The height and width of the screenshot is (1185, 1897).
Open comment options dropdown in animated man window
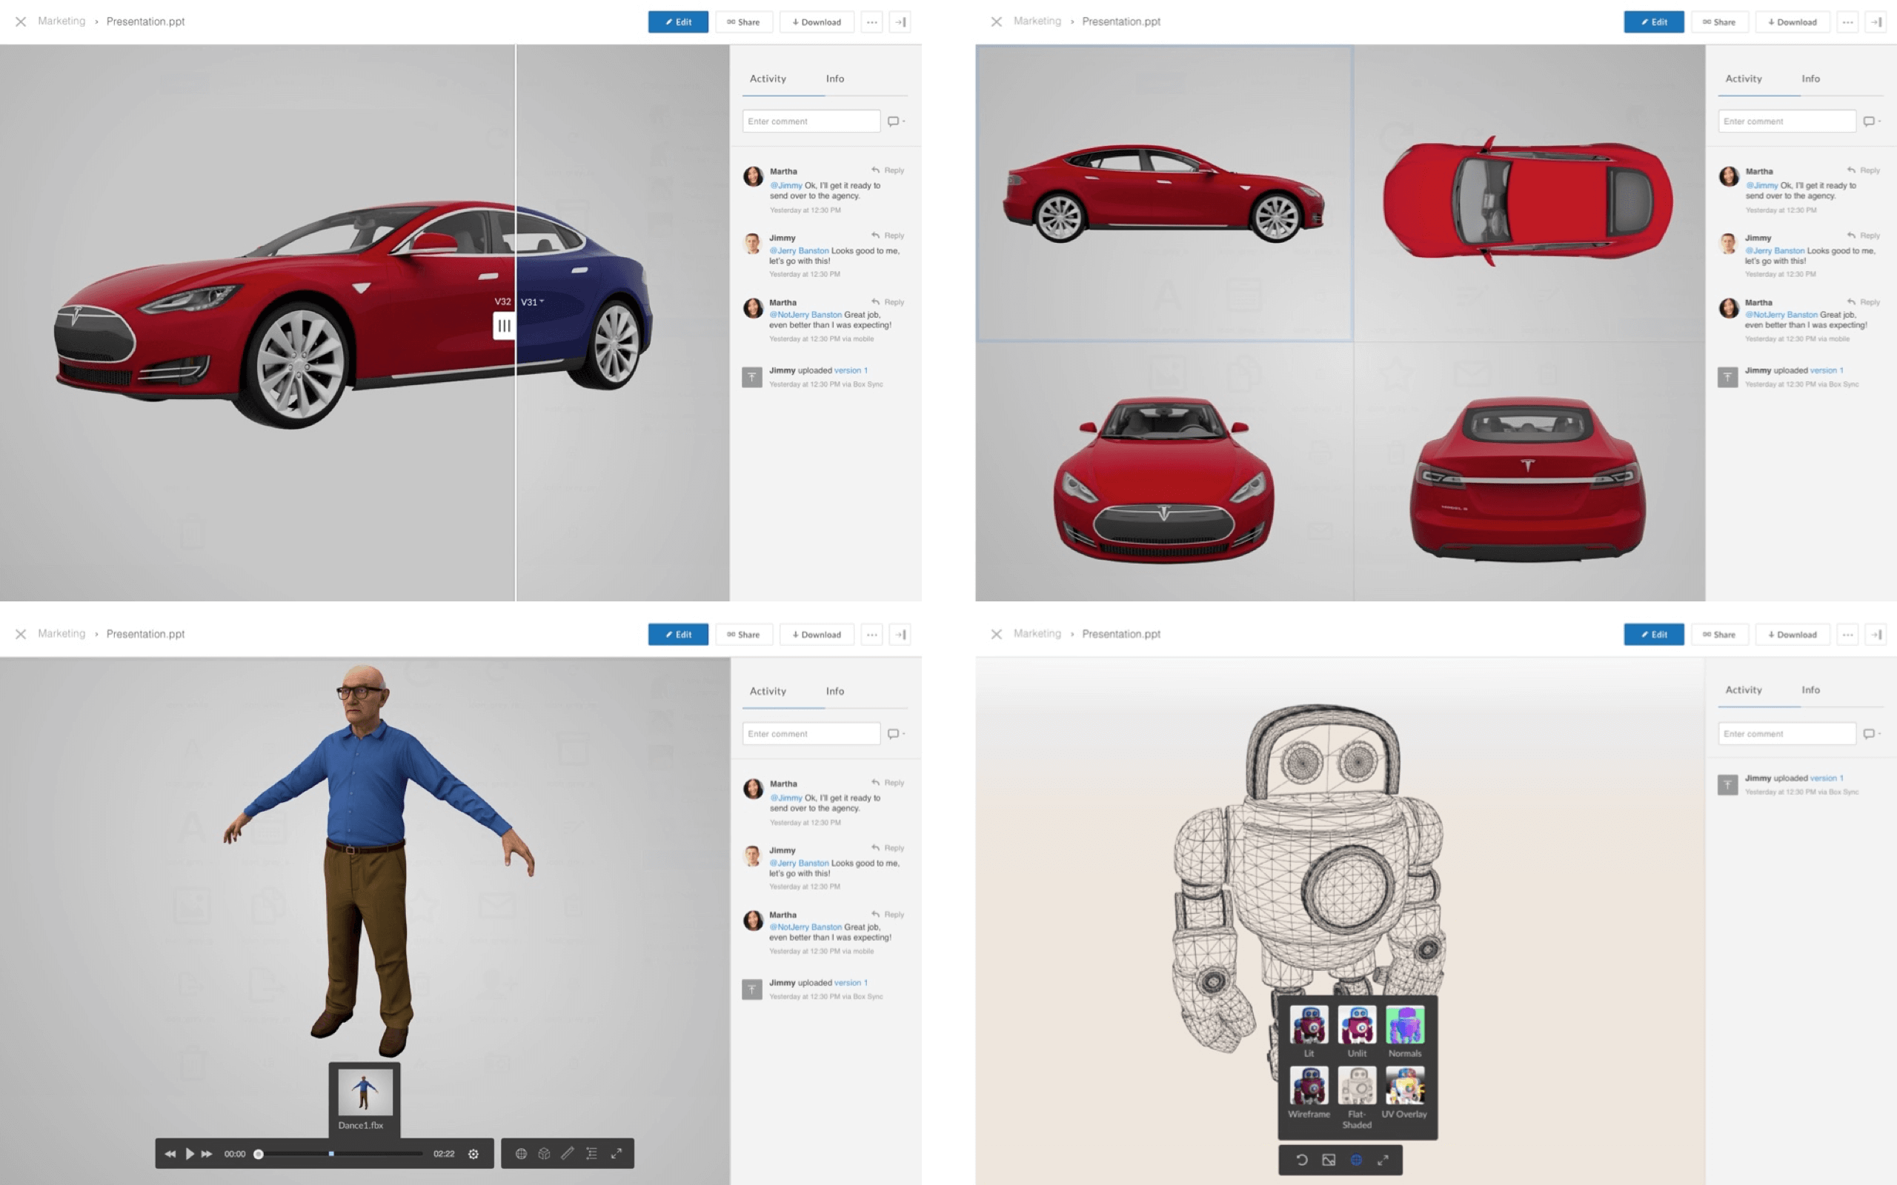896,733
